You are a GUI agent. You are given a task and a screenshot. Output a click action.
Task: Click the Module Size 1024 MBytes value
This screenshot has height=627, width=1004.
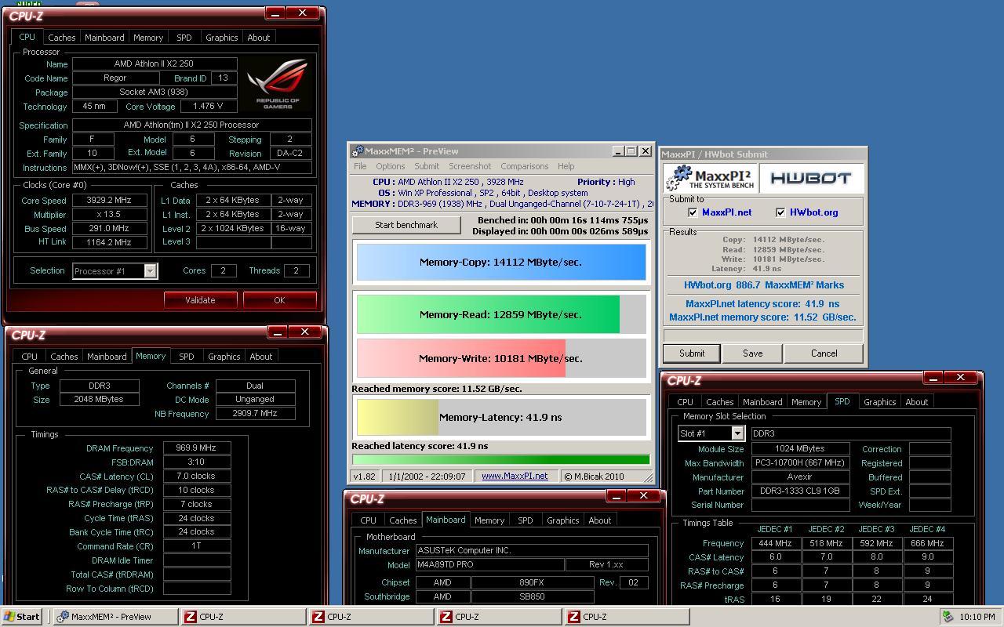(x=799, y=449)
